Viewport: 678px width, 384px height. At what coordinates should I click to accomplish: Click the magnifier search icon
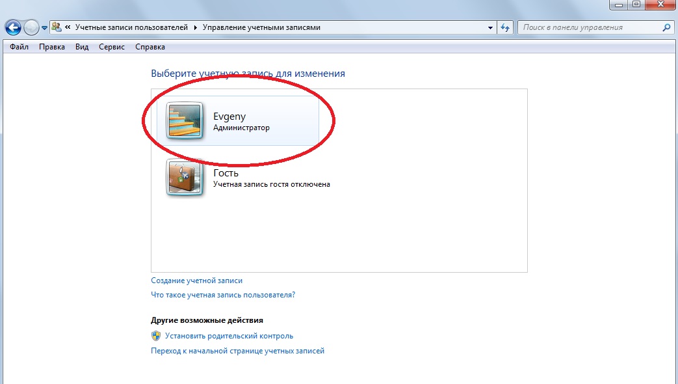coord(666,27)
